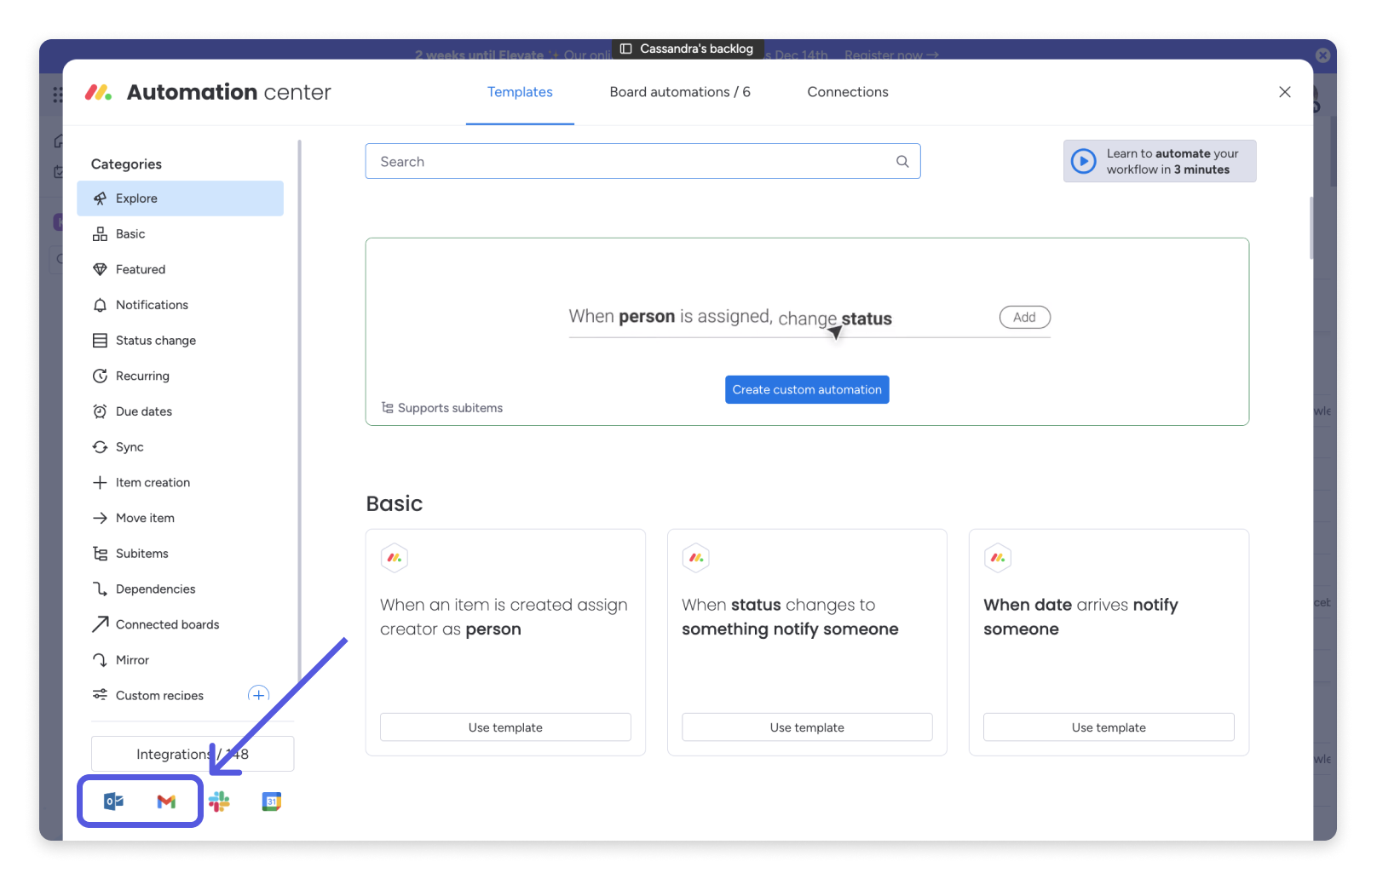Image resolution: width=1377 pixels, height=879 pixels.
Task: Open the Slack integration icon
Action: pyautogui.click(x=220, y=801)
